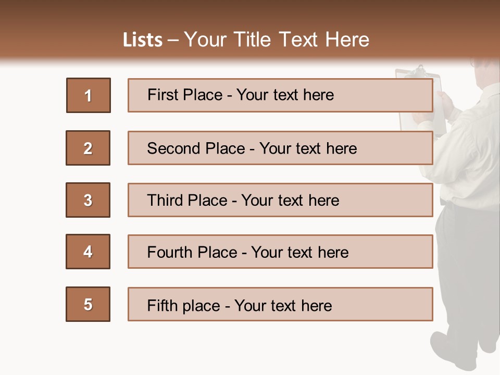Select the number 4 square
Screen dimensions: 500x375
point(88,252)
